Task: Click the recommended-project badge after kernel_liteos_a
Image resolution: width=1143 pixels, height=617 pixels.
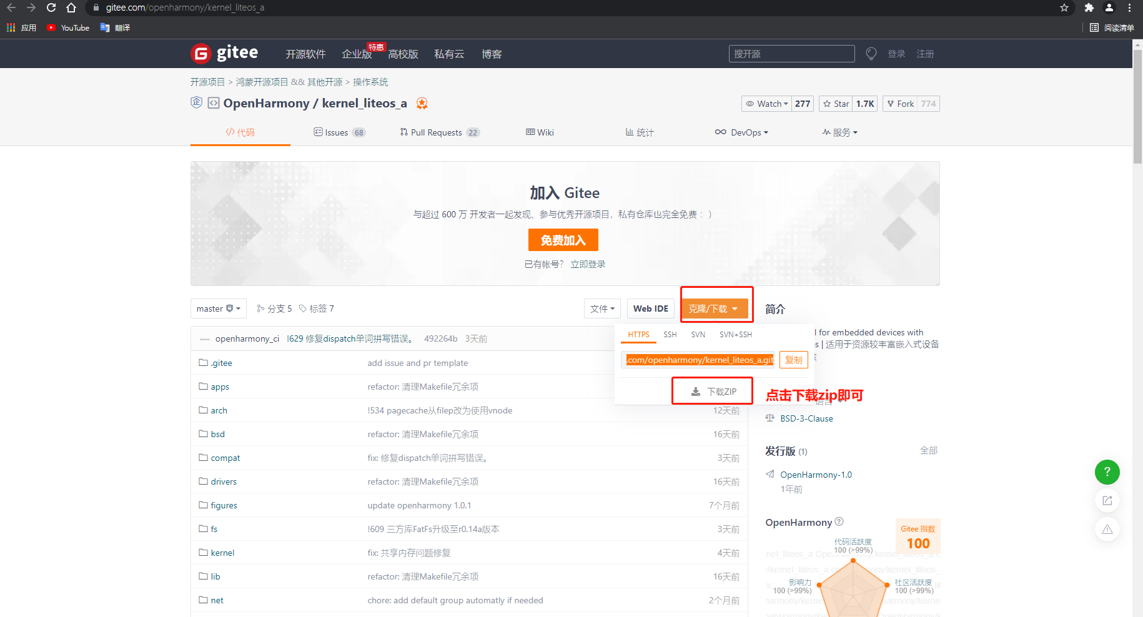Action: (x=422, y=103)
